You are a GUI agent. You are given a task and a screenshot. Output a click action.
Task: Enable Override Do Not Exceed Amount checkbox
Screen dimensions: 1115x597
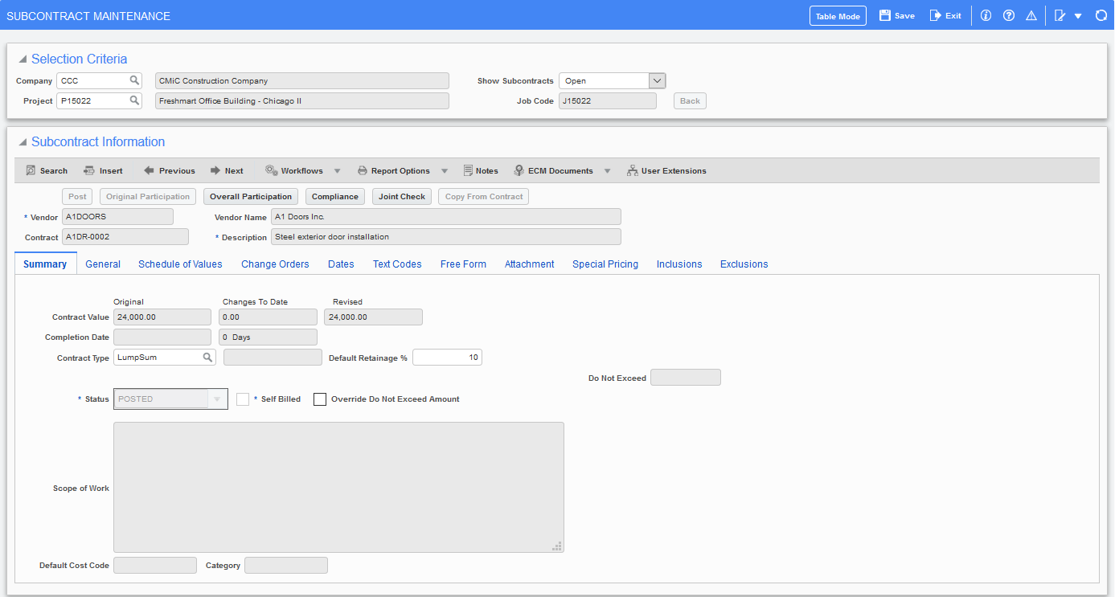click(x=320, y=399)
